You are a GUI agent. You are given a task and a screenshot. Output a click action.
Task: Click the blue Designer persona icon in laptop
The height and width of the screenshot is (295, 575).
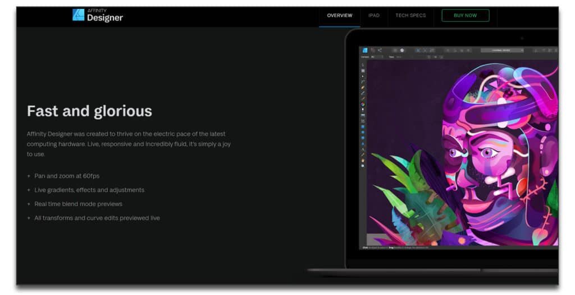[x=365, y=50]
